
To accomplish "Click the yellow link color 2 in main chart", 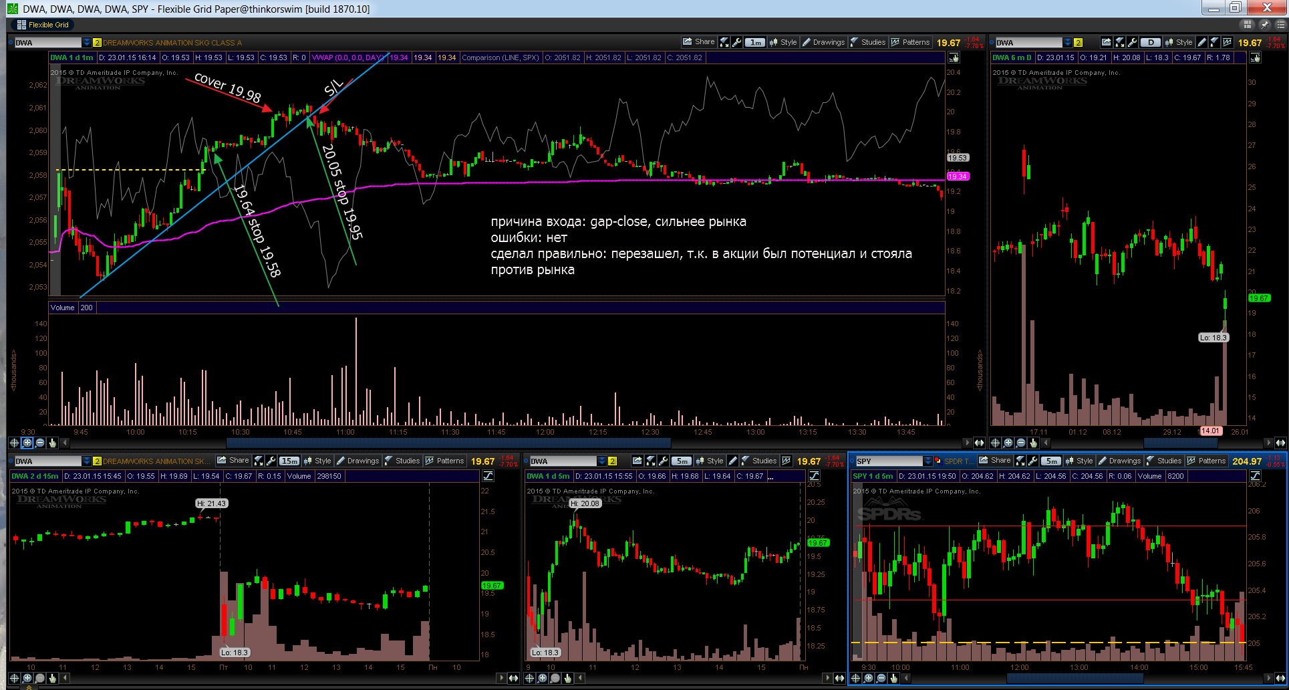I will coord(97,42).
